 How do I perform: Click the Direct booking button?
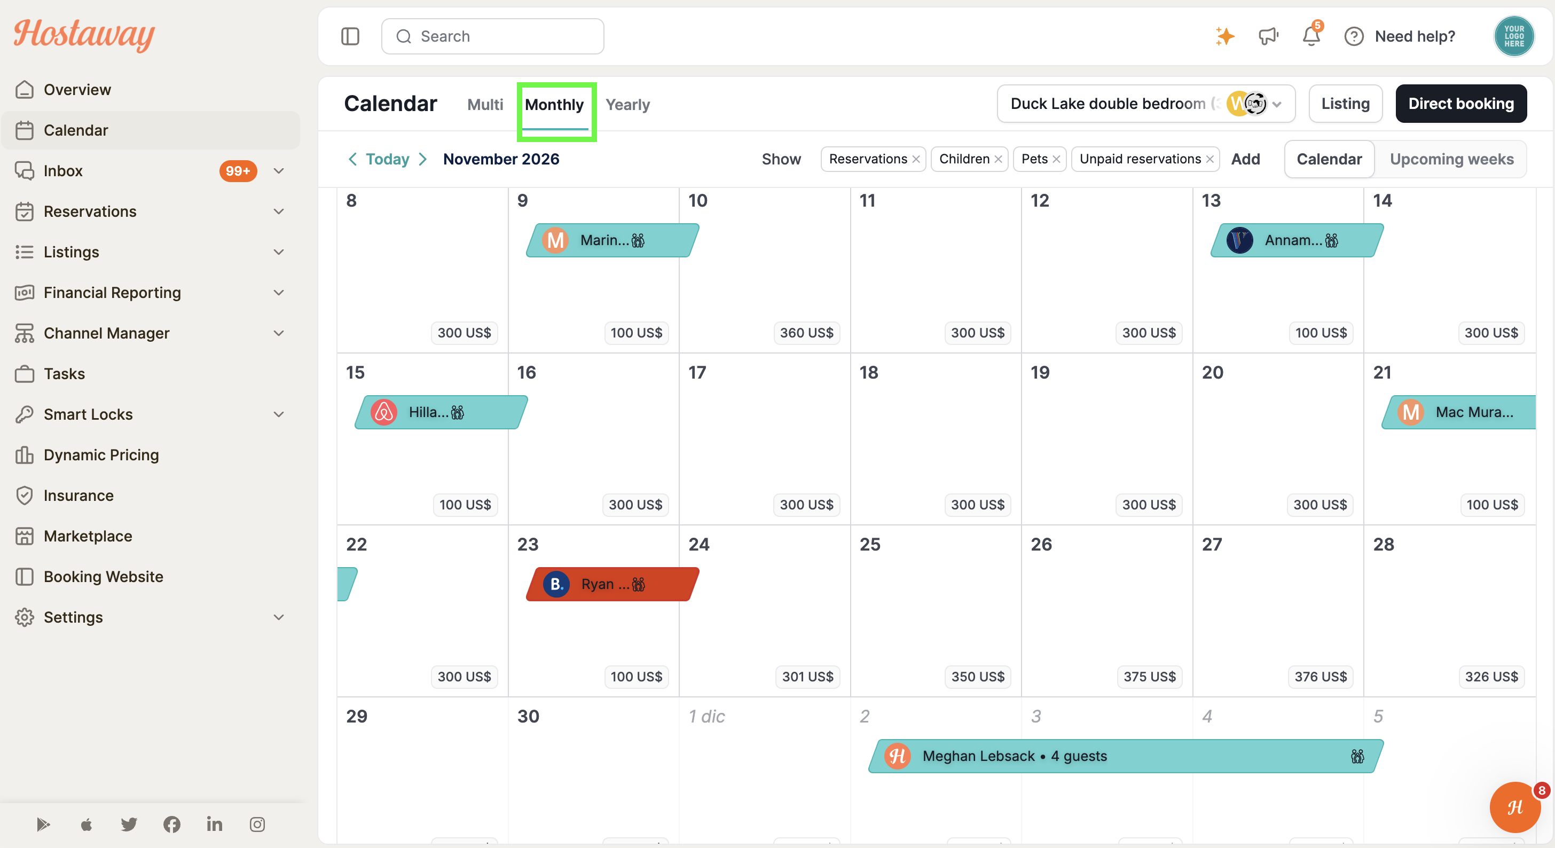1461,104
